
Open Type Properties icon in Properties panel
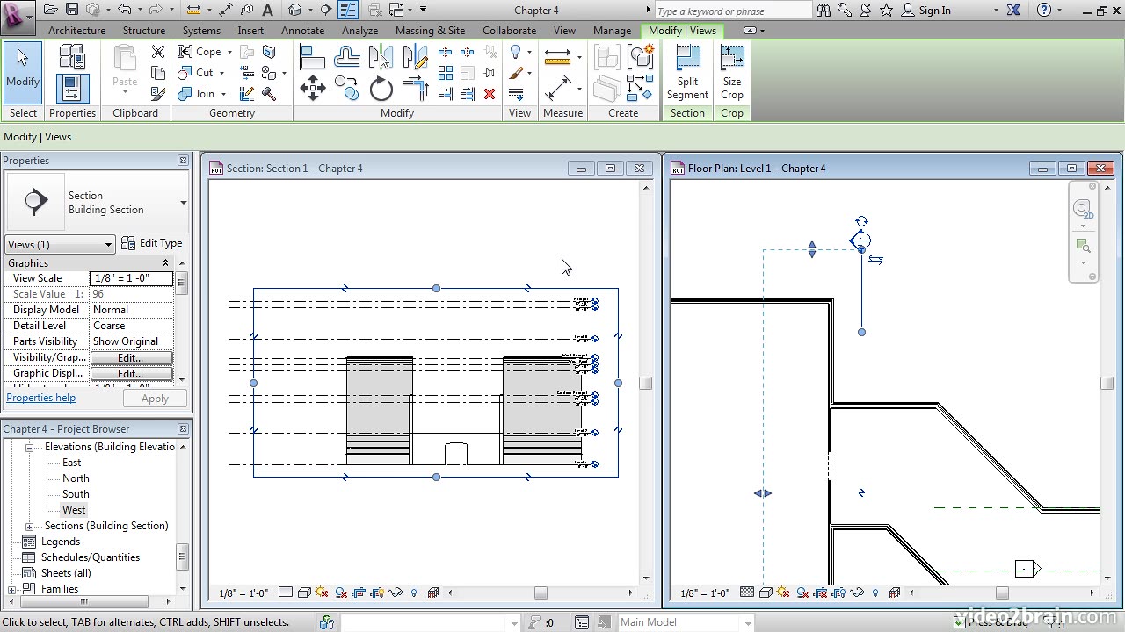pos(72,57)
